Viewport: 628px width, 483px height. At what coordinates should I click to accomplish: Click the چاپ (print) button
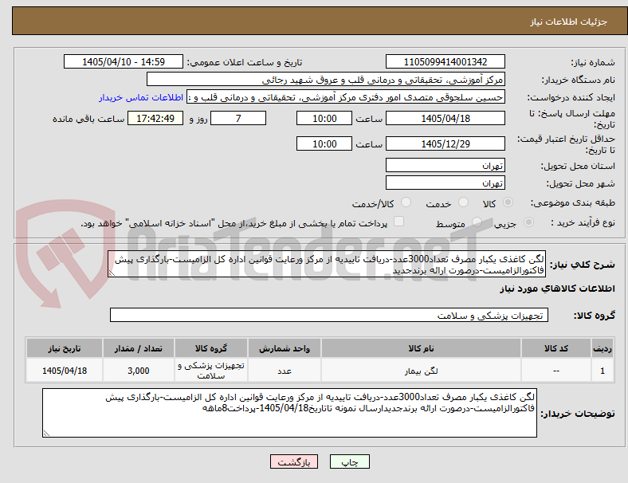[349, 461]
